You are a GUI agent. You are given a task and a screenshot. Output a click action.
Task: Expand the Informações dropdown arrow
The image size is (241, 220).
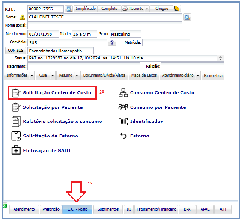click(32, 76)
